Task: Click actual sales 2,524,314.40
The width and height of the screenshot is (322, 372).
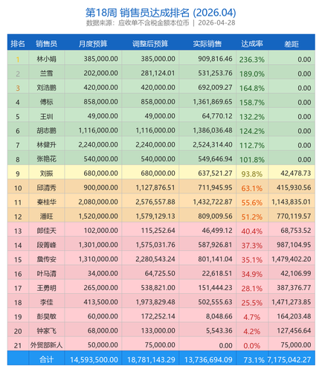Action: 213,144
